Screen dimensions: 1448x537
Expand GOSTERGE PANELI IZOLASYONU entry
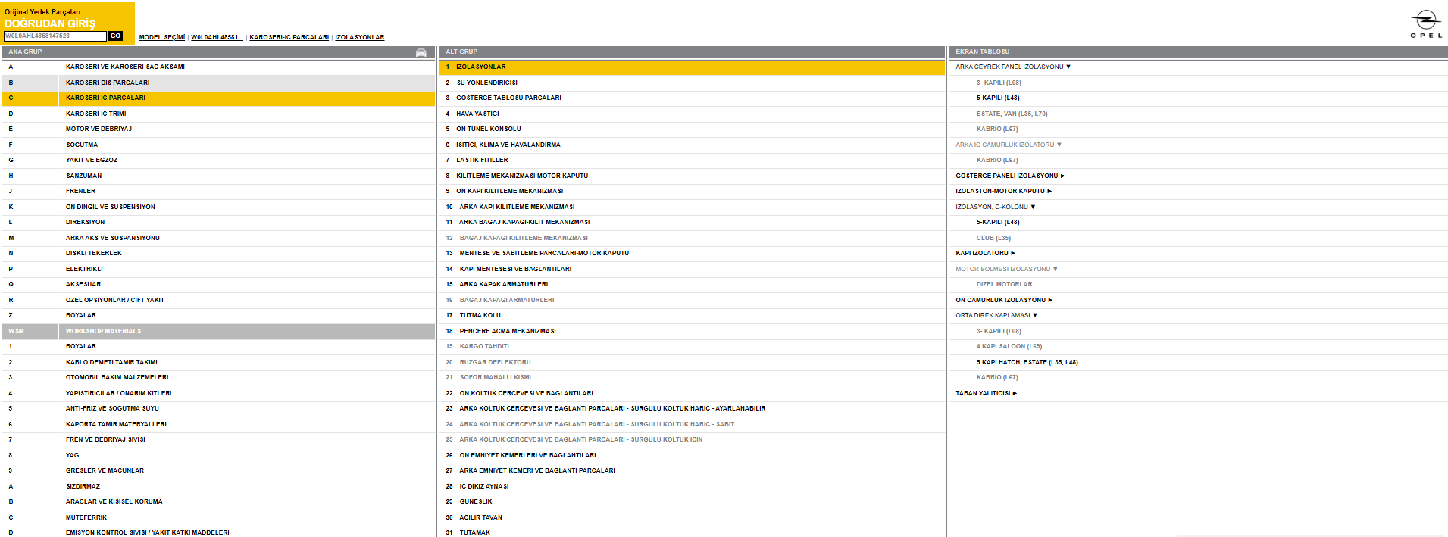click(x=1010, y=176)
